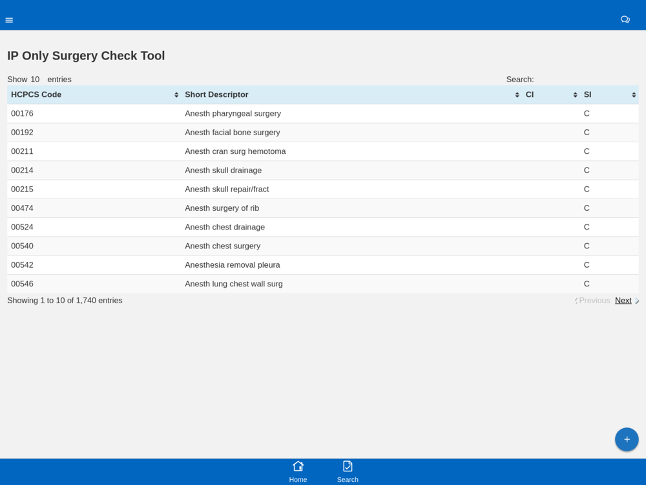Click 'Anesth surgery of rib' descriptor
Viewport: 646px width, 485px height.
[x=222, y=208]
